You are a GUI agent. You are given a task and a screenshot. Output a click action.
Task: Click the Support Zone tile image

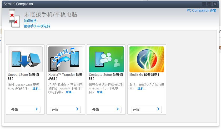coord(25,59)
